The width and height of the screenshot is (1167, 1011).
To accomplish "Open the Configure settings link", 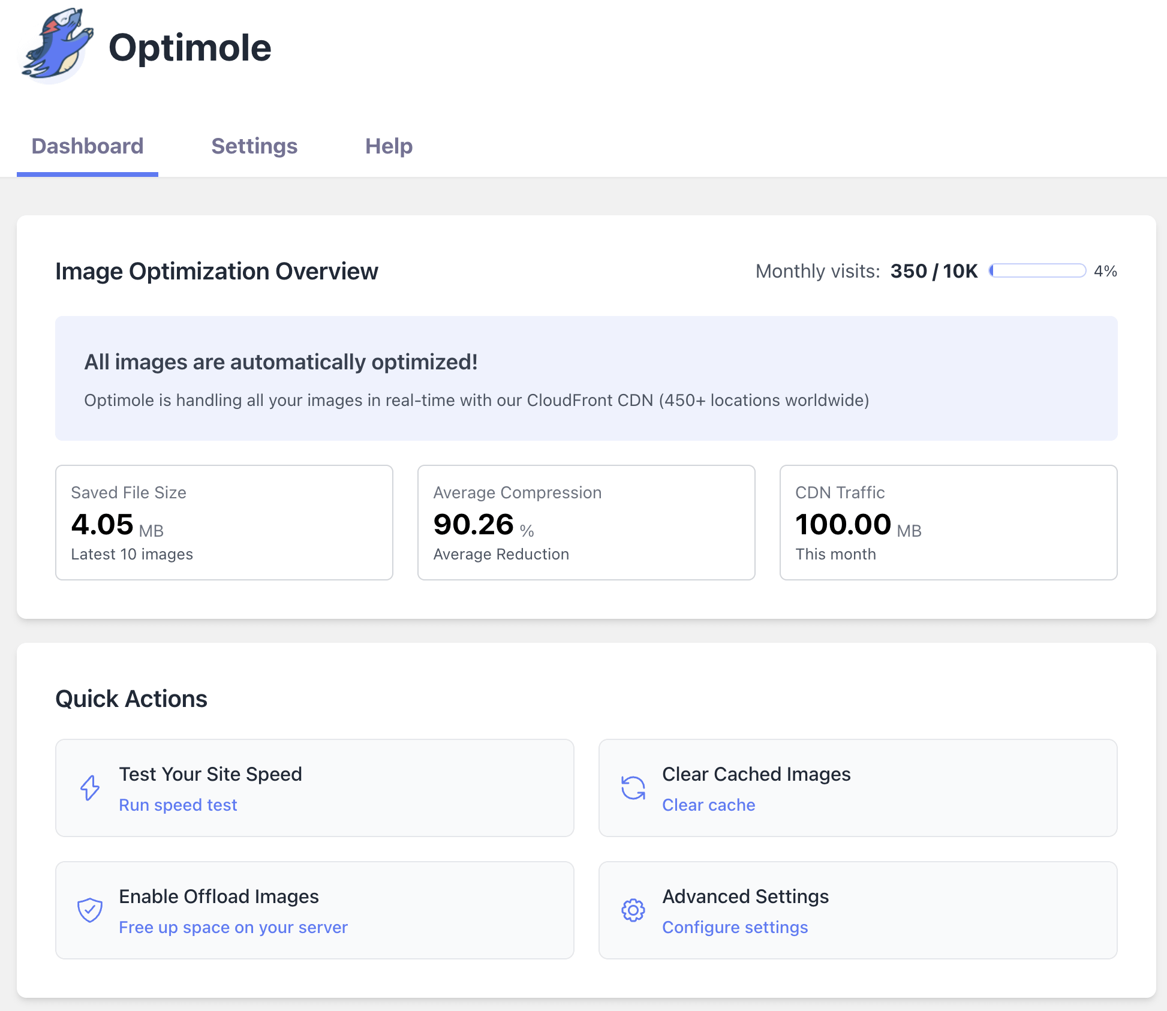I will tap(735, 927).
